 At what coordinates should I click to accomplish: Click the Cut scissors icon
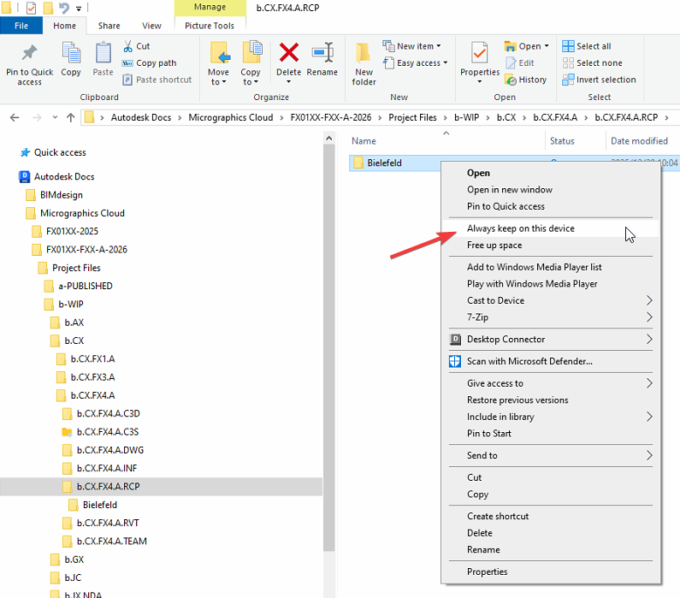coord(128,46)
